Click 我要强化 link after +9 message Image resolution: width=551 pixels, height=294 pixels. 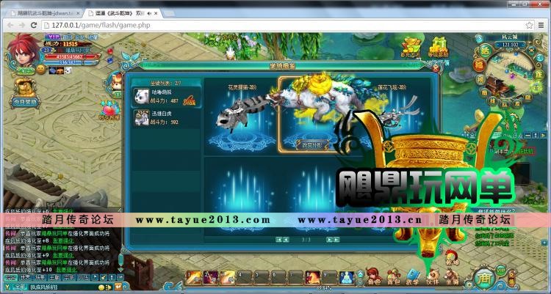pyautogui.click(x=63, y=255)
